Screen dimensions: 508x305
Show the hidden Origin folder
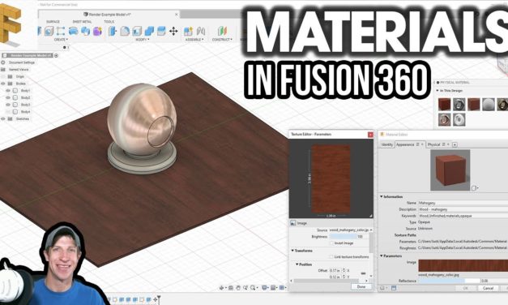coord(3,76)
